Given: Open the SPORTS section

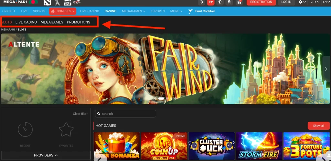Looking at the screenshot, I should [39, 11].
